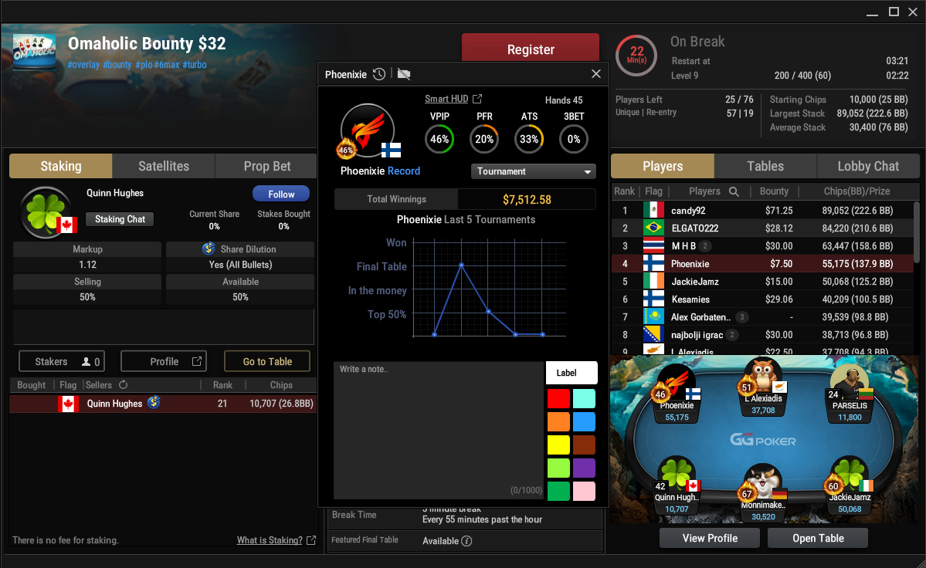Open Staking Chat
The image size is (926, 568).
pos(120,219)
